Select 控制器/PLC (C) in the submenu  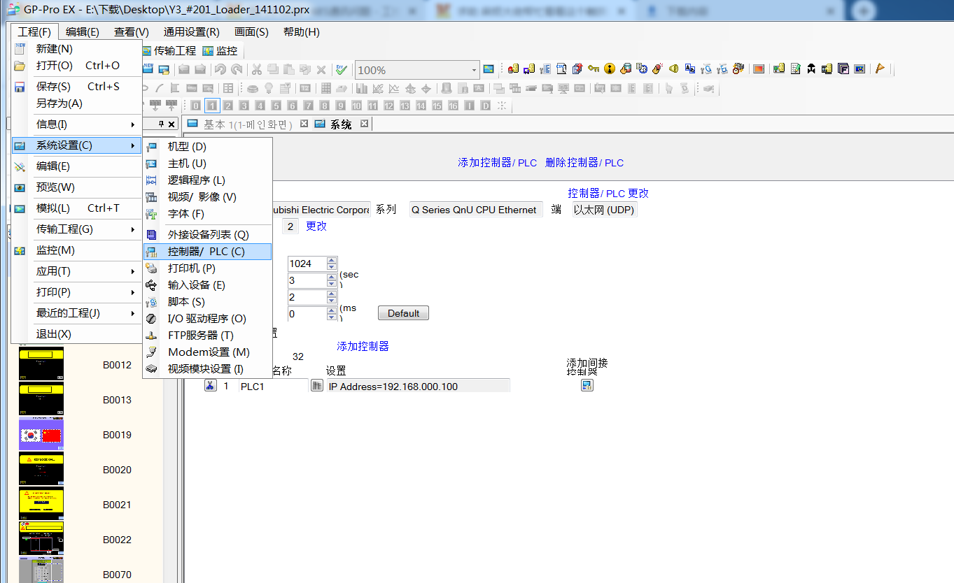pos(206,252)
